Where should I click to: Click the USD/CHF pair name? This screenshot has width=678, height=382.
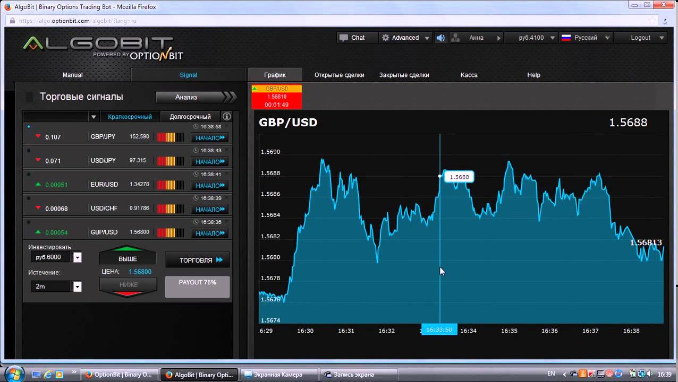[x=104, y=209]
